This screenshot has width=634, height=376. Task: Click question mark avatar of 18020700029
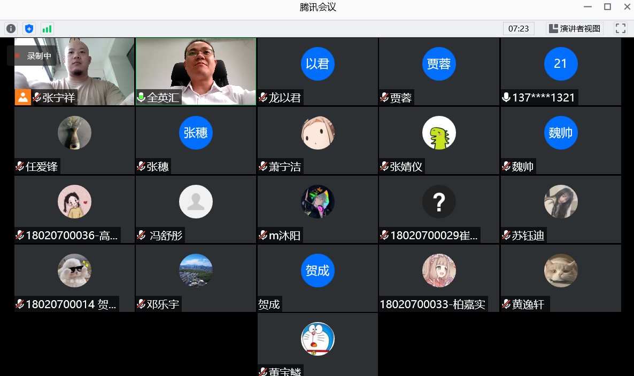[439, 201]
